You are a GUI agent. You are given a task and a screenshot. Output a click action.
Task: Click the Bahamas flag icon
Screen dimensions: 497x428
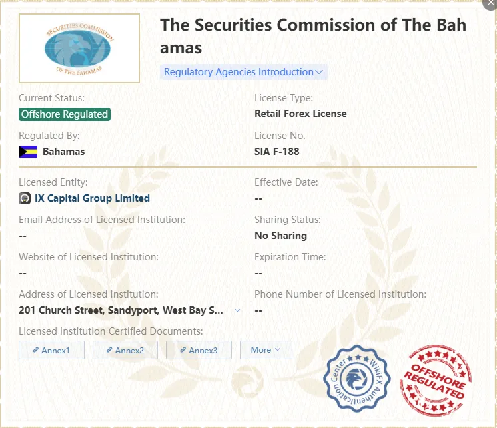(x=28, y=152)
